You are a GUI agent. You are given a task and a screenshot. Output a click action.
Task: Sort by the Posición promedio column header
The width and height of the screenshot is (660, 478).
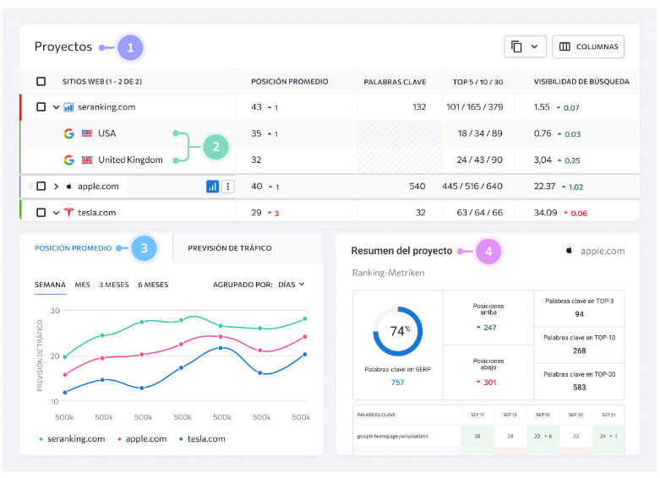click(290, 82)
